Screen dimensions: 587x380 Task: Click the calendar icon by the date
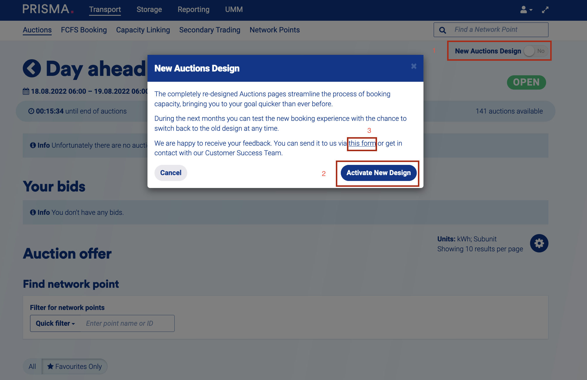(26, 91)
